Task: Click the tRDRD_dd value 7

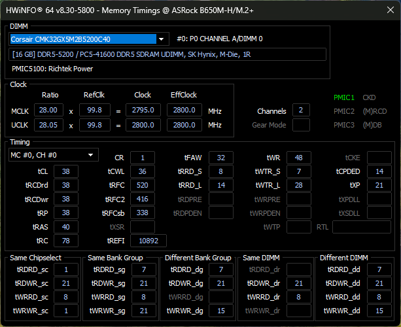Action: click(379, 269)
